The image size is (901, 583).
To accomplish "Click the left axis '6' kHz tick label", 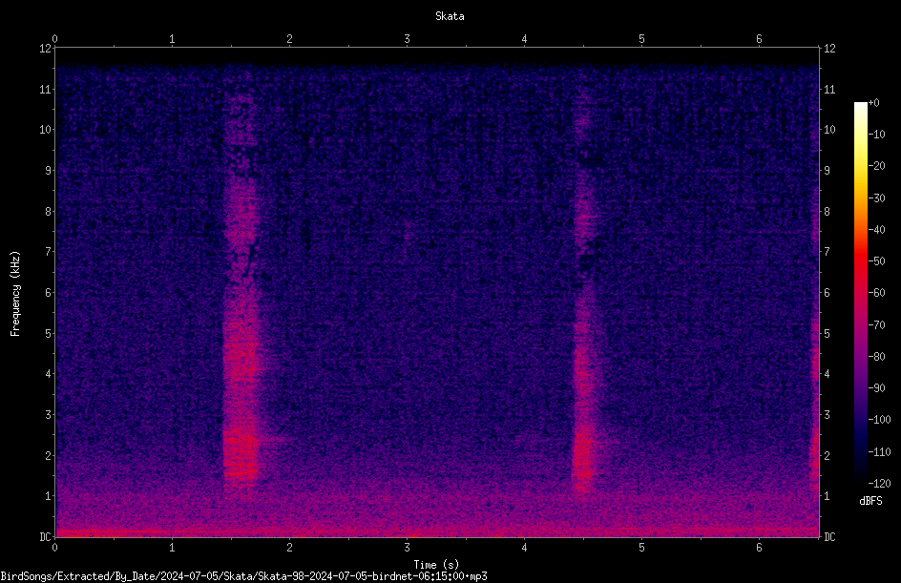I will pyautogui.click(x=49, y=292).
